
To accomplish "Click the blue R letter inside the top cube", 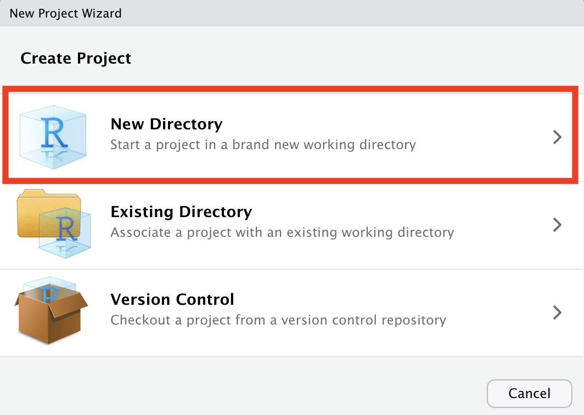I will pos(54,132).
